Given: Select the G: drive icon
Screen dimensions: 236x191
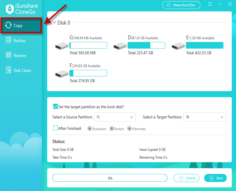Looking at the screenshot, I should tap(62, 46).
